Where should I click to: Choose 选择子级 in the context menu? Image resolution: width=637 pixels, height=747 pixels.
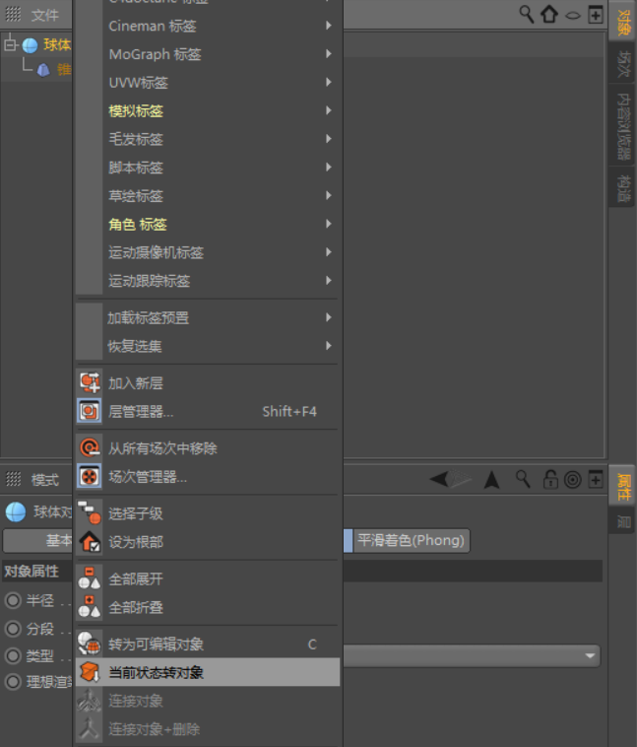coord(136,513)
